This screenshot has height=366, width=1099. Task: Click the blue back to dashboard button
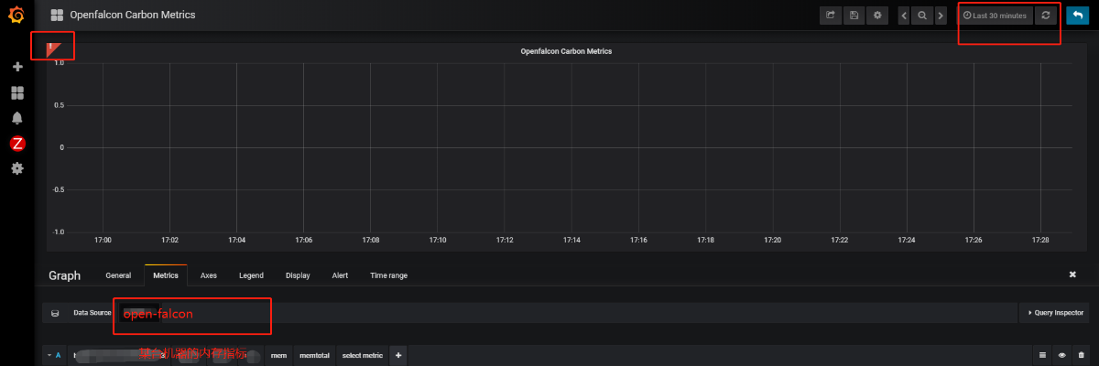(x=1077, y=16)
